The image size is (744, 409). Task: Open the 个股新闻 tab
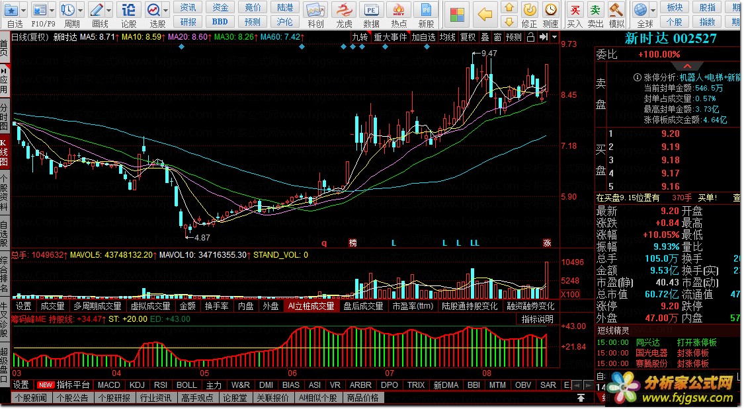[31, 398]
